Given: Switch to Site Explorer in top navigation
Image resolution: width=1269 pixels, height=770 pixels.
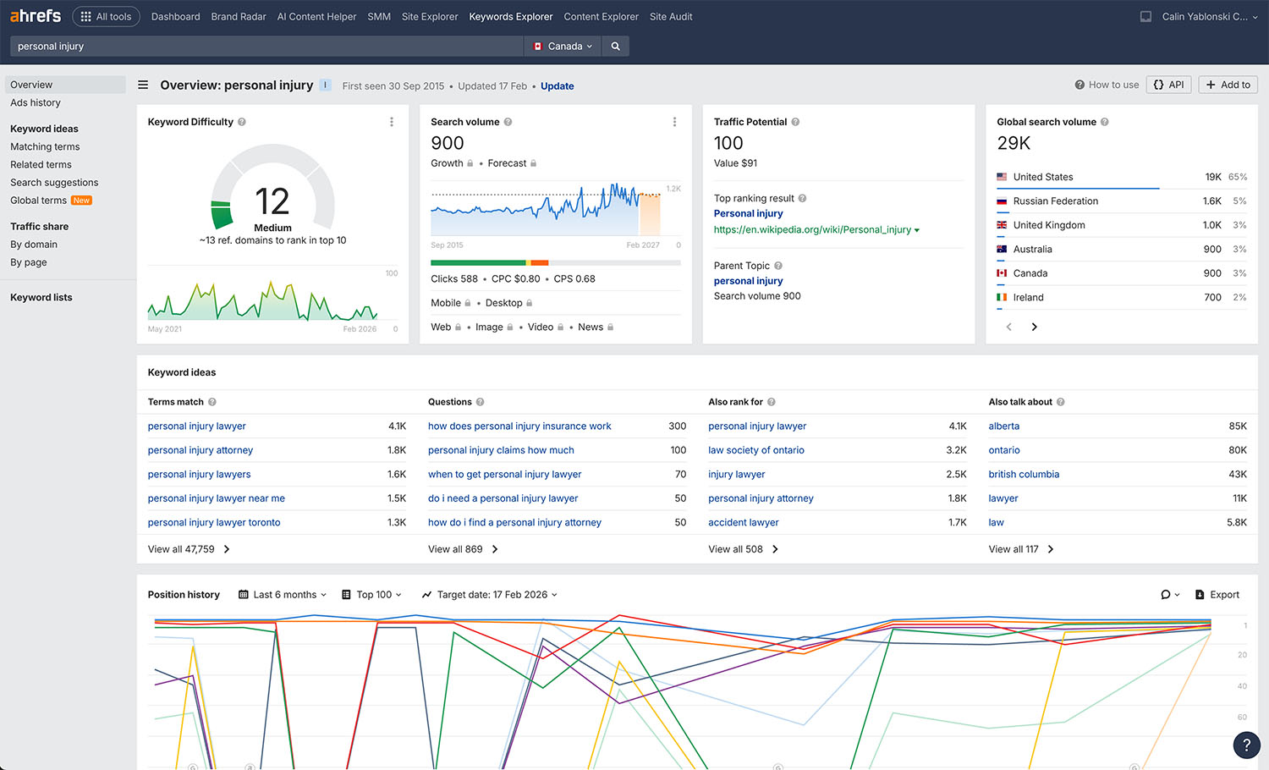Looking at the screenshot, I should click(429, 16).
